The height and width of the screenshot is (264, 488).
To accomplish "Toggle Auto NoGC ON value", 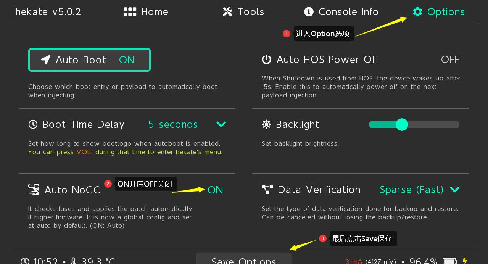I will point(215,190).
